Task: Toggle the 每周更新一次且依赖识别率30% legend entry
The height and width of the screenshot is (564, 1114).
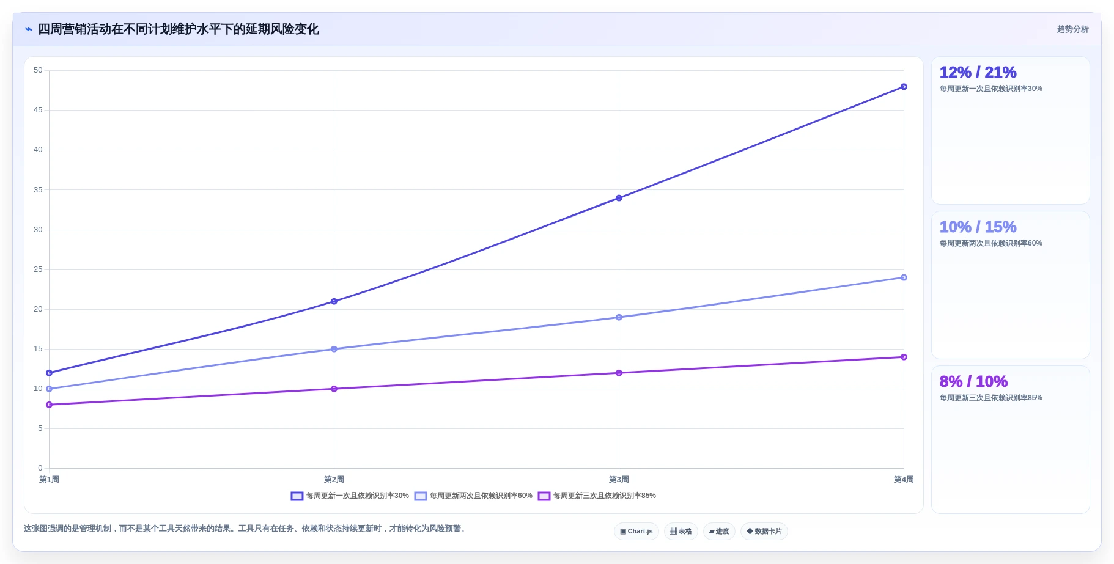Action: [x=350, y=496]
